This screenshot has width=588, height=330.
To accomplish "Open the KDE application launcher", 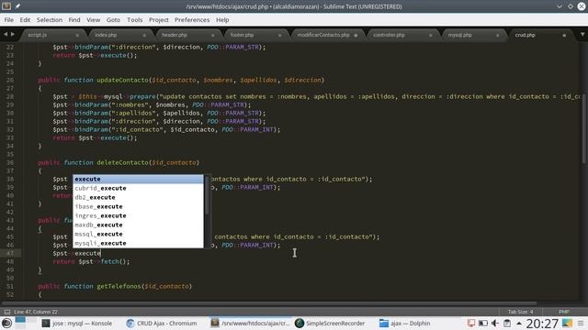I will tap(6, 323).
